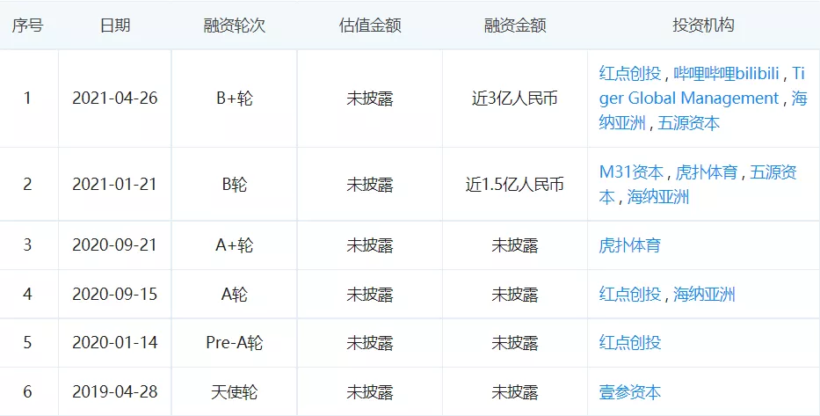Open 红点创投 link in the Pre-A轮 row
Screen dimensions: 820x416
(629, 343)
